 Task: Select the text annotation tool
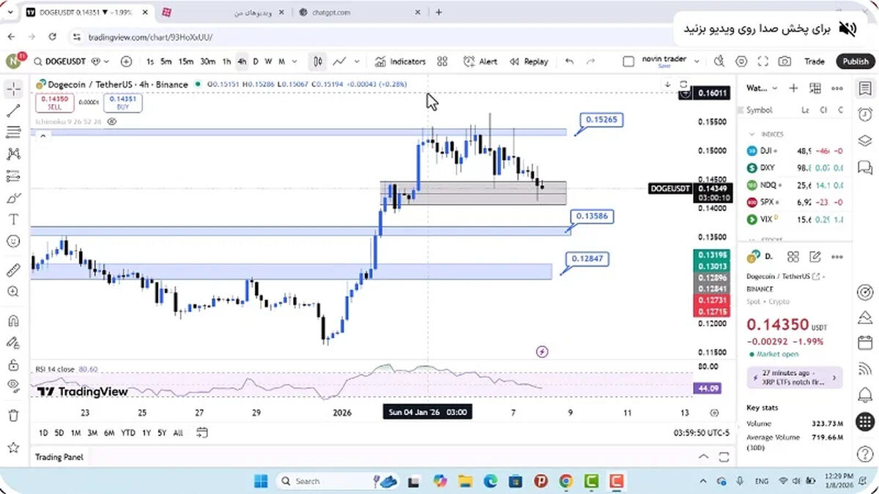click(13, 219)
